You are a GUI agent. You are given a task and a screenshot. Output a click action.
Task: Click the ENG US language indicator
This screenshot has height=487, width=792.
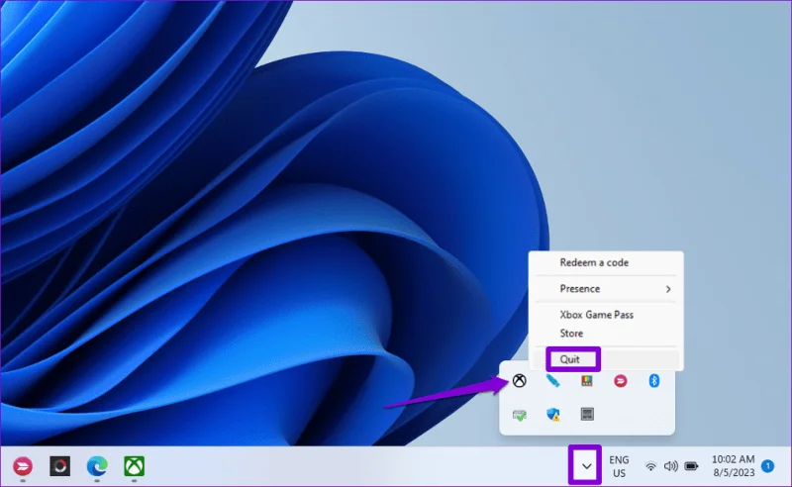pyautogui.click(x=619, y=466)
